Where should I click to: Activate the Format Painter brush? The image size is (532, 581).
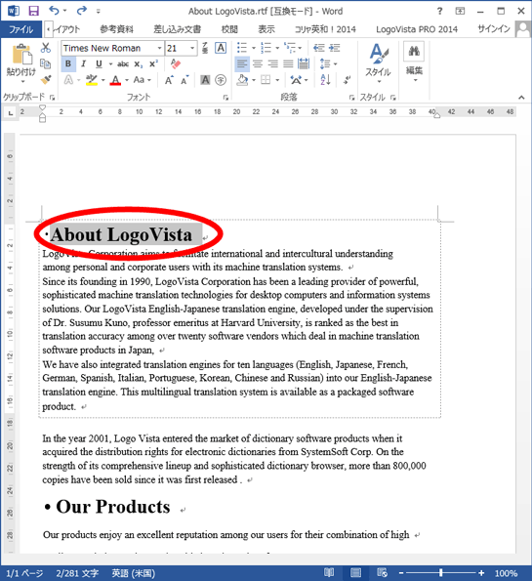pos(46,79)
